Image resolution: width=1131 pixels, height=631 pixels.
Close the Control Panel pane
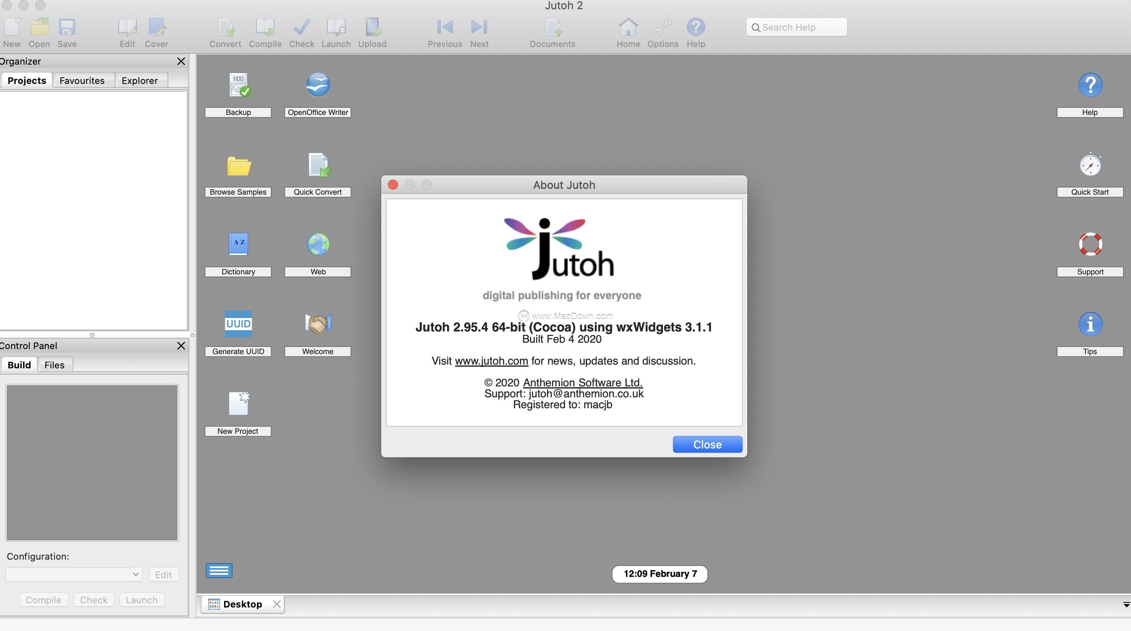(x=181, y=345)
